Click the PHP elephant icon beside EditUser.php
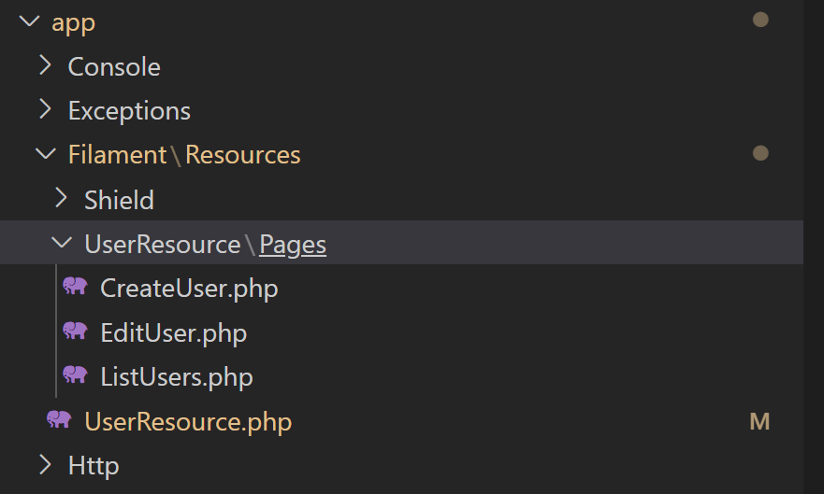Viewport: 824px width, 494px height. (75, 331)
